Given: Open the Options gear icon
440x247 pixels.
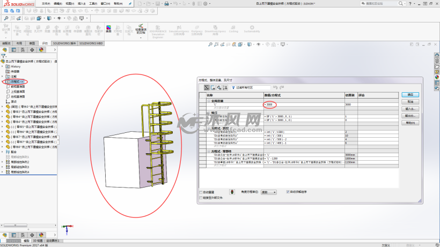Looking at the screenshot, I should [206, 4].
